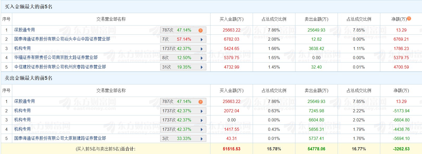Click orange help icon in sell table 深股通专用 row

pos(200,102)
